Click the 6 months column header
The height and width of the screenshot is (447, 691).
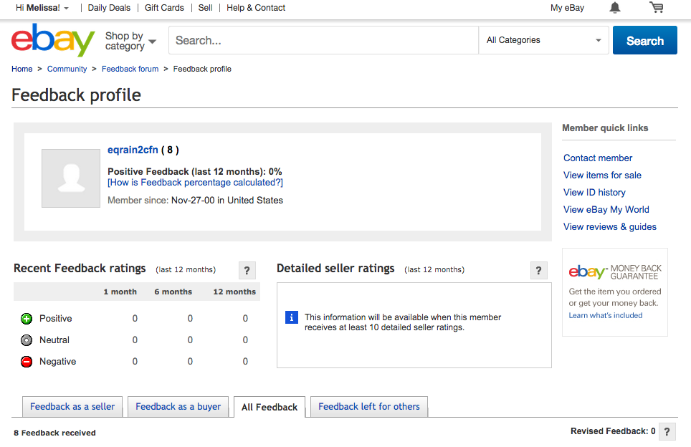pyautogui.click(x=173, y=292)
